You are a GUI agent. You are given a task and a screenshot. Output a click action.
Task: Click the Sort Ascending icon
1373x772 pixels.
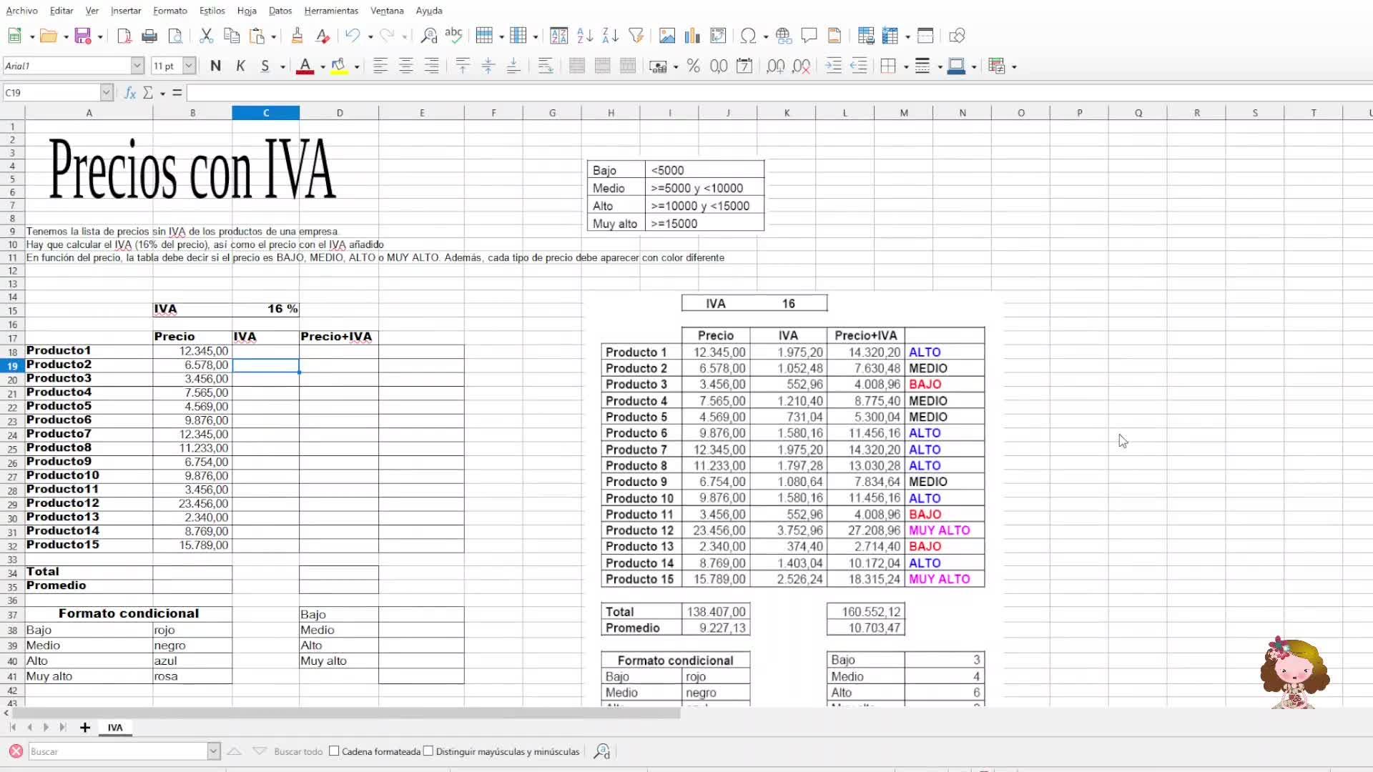point(585,36)
